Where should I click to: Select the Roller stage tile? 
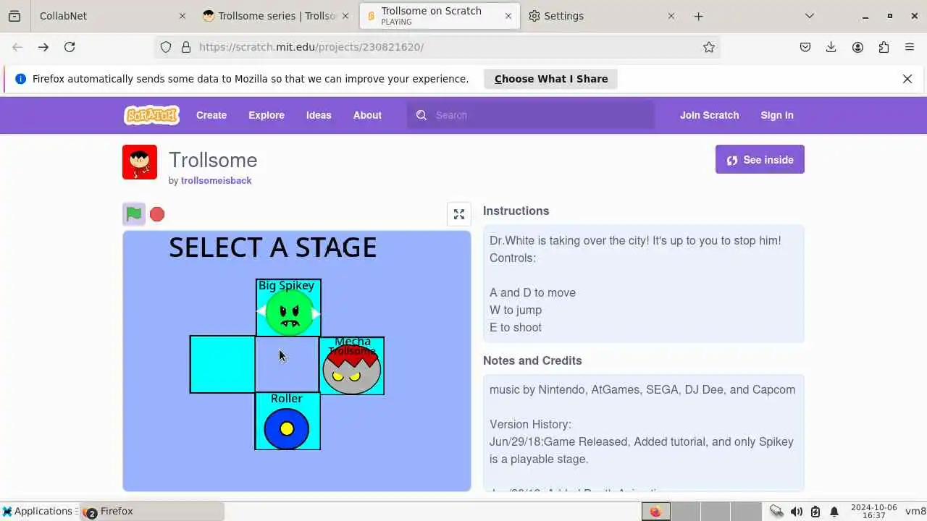tap(288, 421)
